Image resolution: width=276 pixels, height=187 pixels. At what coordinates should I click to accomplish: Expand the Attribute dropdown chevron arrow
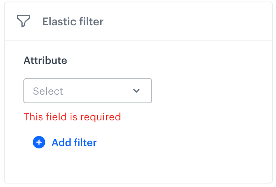point(136,91)
